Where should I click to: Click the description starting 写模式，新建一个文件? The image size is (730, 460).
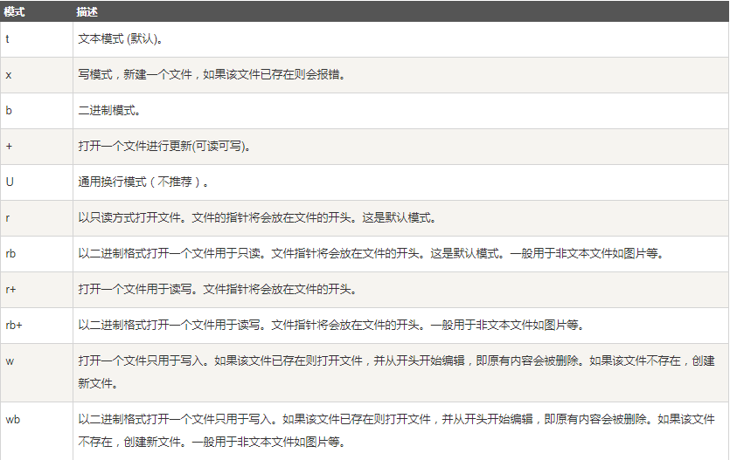point(212,75)
